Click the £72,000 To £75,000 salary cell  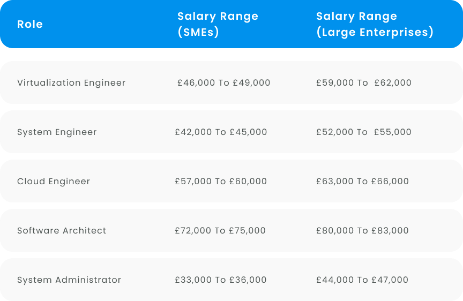tap(220, 230)
